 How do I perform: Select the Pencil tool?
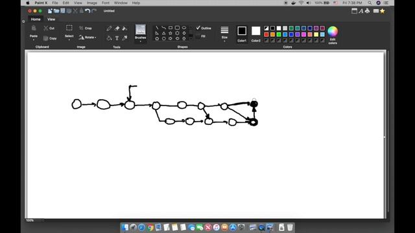pos(109,28)
